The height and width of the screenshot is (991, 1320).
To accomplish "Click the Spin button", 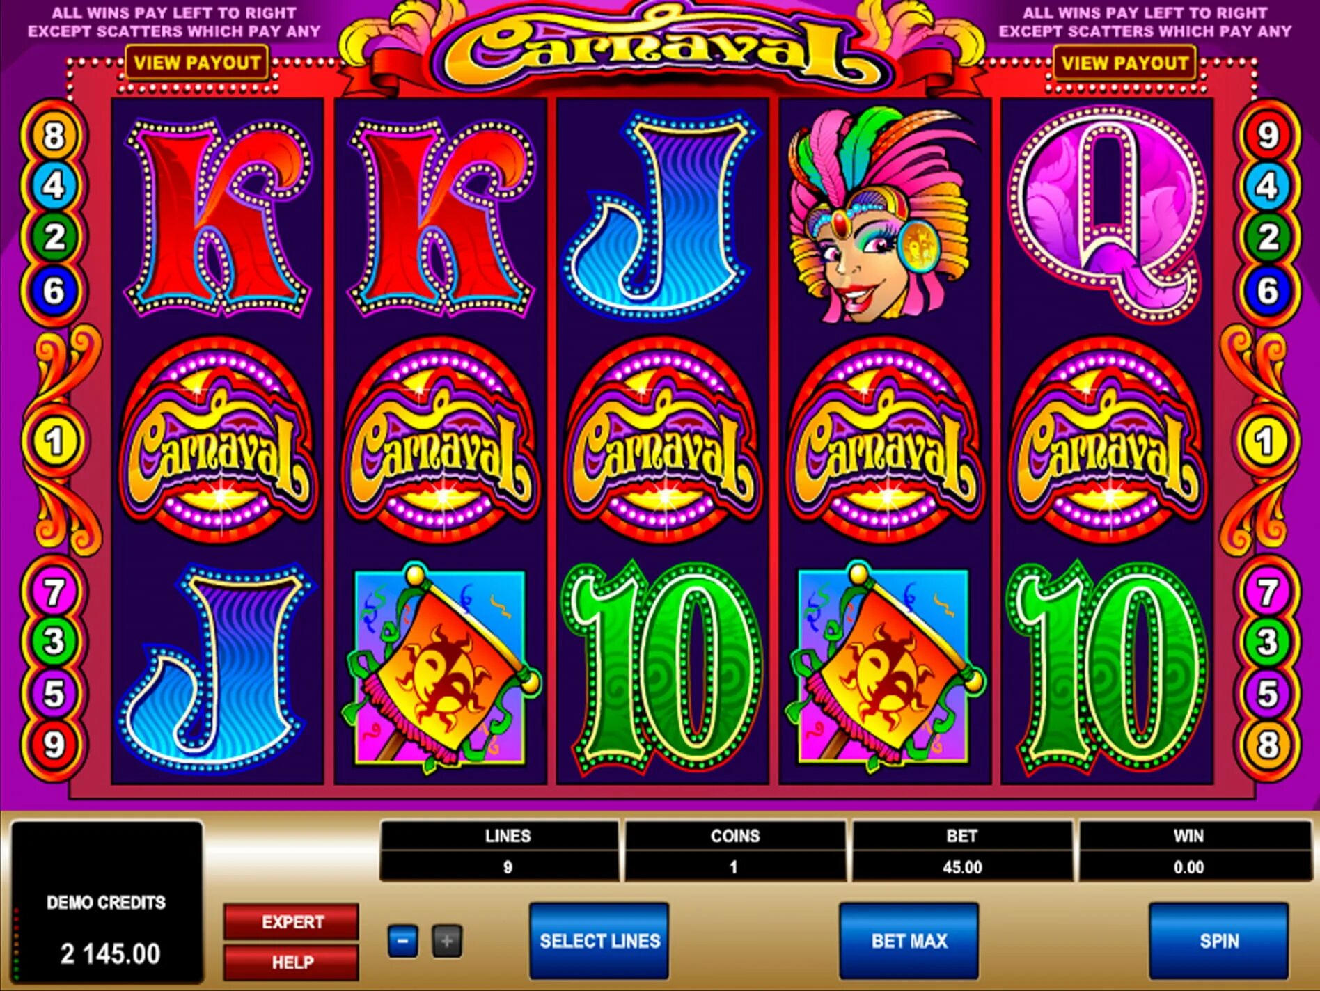I will 1218,941.
